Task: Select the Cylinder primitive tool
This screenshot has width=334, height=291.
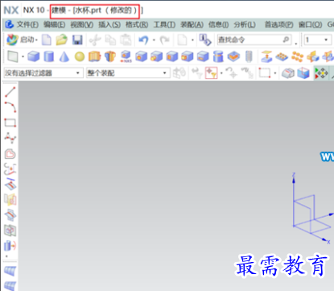Action: point(49,56)
